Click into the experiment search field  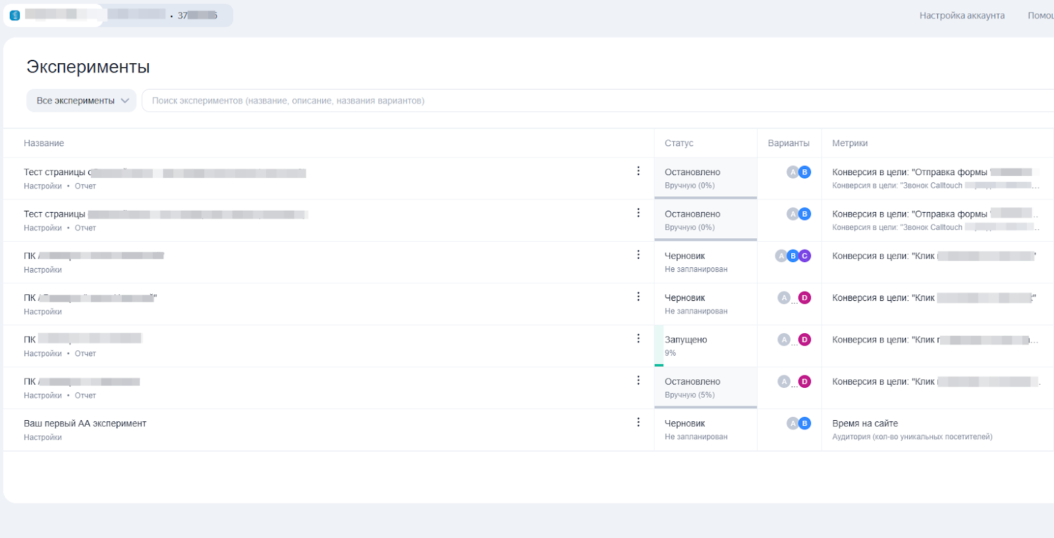click(593, 101)
